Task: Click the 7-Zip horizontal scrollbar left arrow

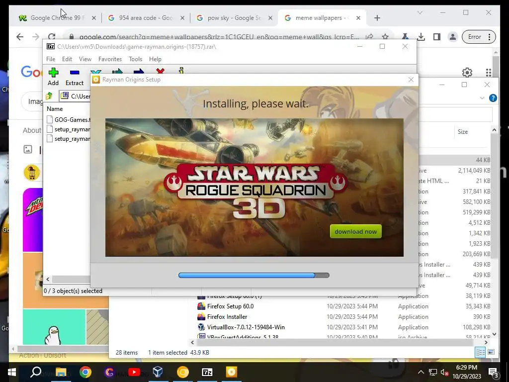Action: click(x=48, y=279)
